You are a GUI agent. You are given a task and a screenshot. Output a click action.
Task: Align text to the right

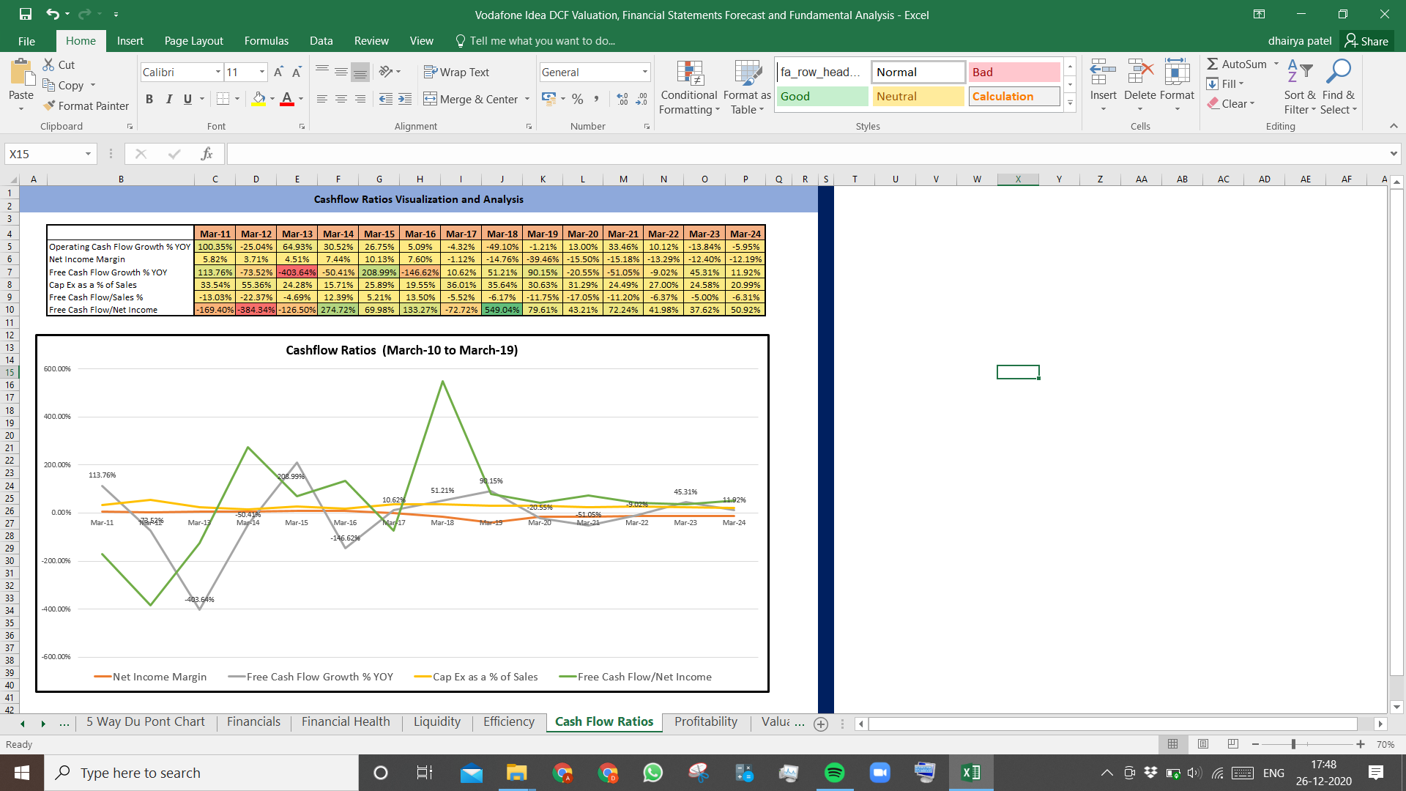tap(360, 99)
